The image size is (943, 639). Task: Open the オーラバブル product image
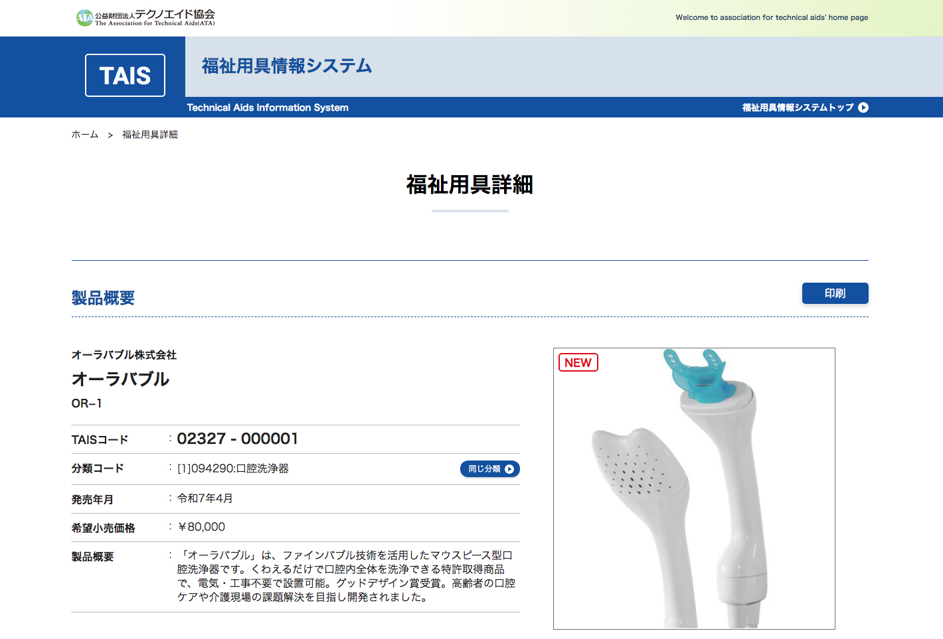694,488
